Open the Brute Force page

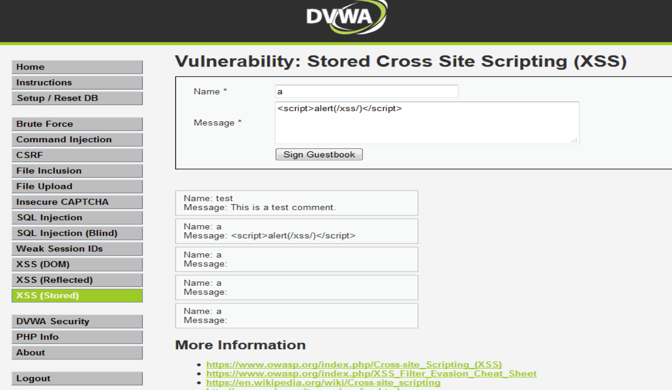click(x=77, y=124)
